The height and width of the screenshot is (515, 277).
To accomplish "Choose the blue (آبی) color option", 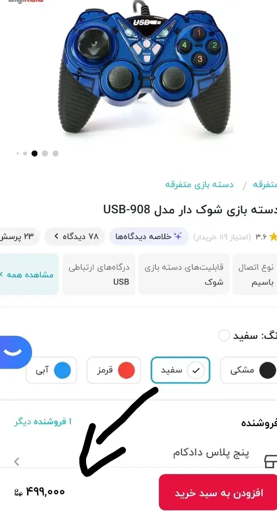I will [51, 370].
